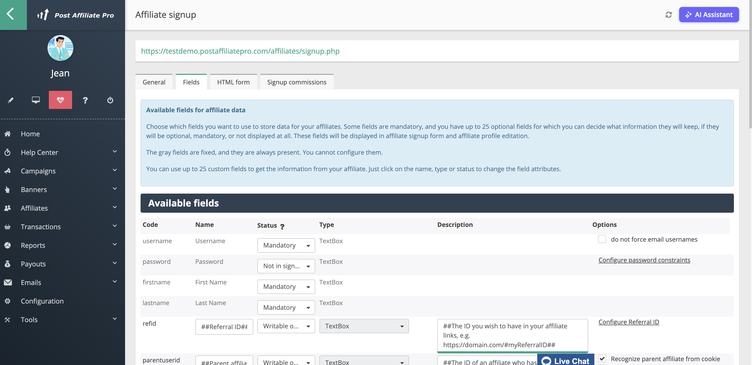Click the Payouts money bag icon
This screenshot has width=752, height=365.
[x=7, y=264]
